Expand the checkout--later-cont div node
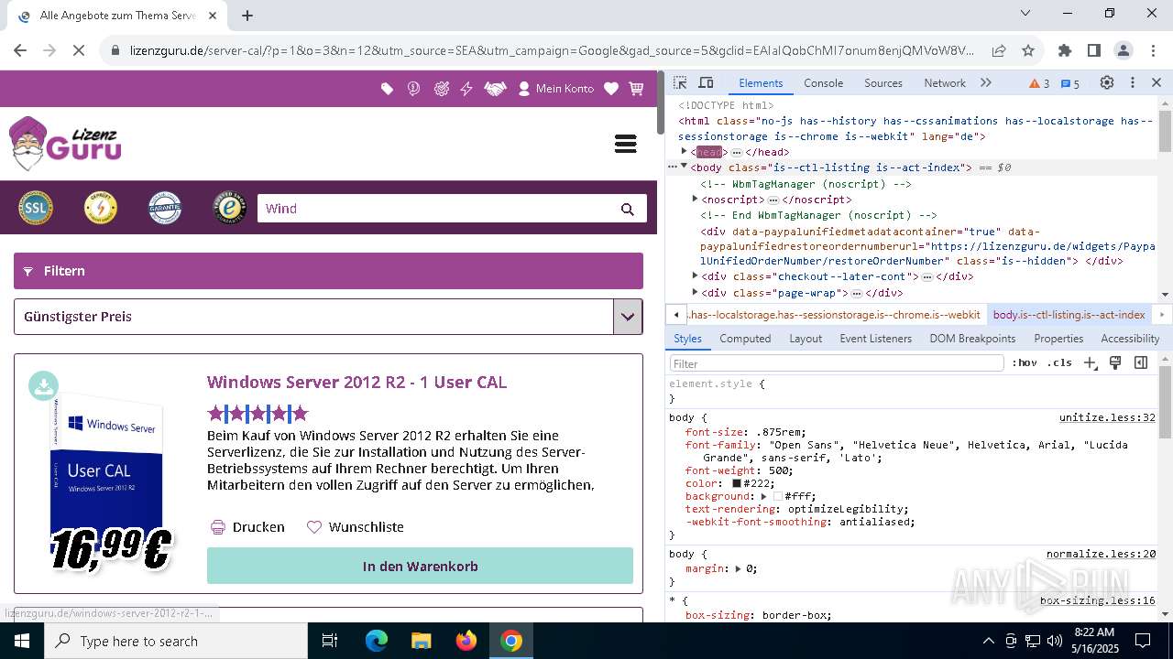Viewport: 1173px width, 659px height. coord(695,275)
